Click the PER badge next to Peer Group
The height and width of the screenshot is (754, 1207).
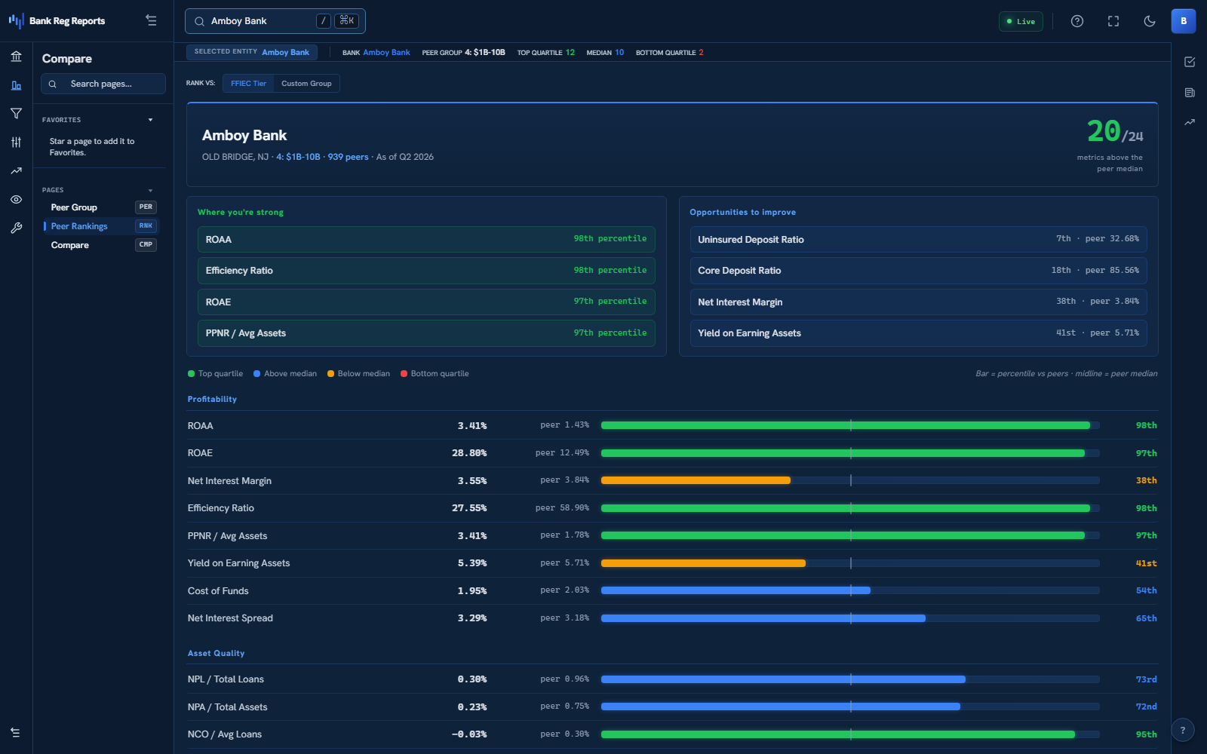146,207
